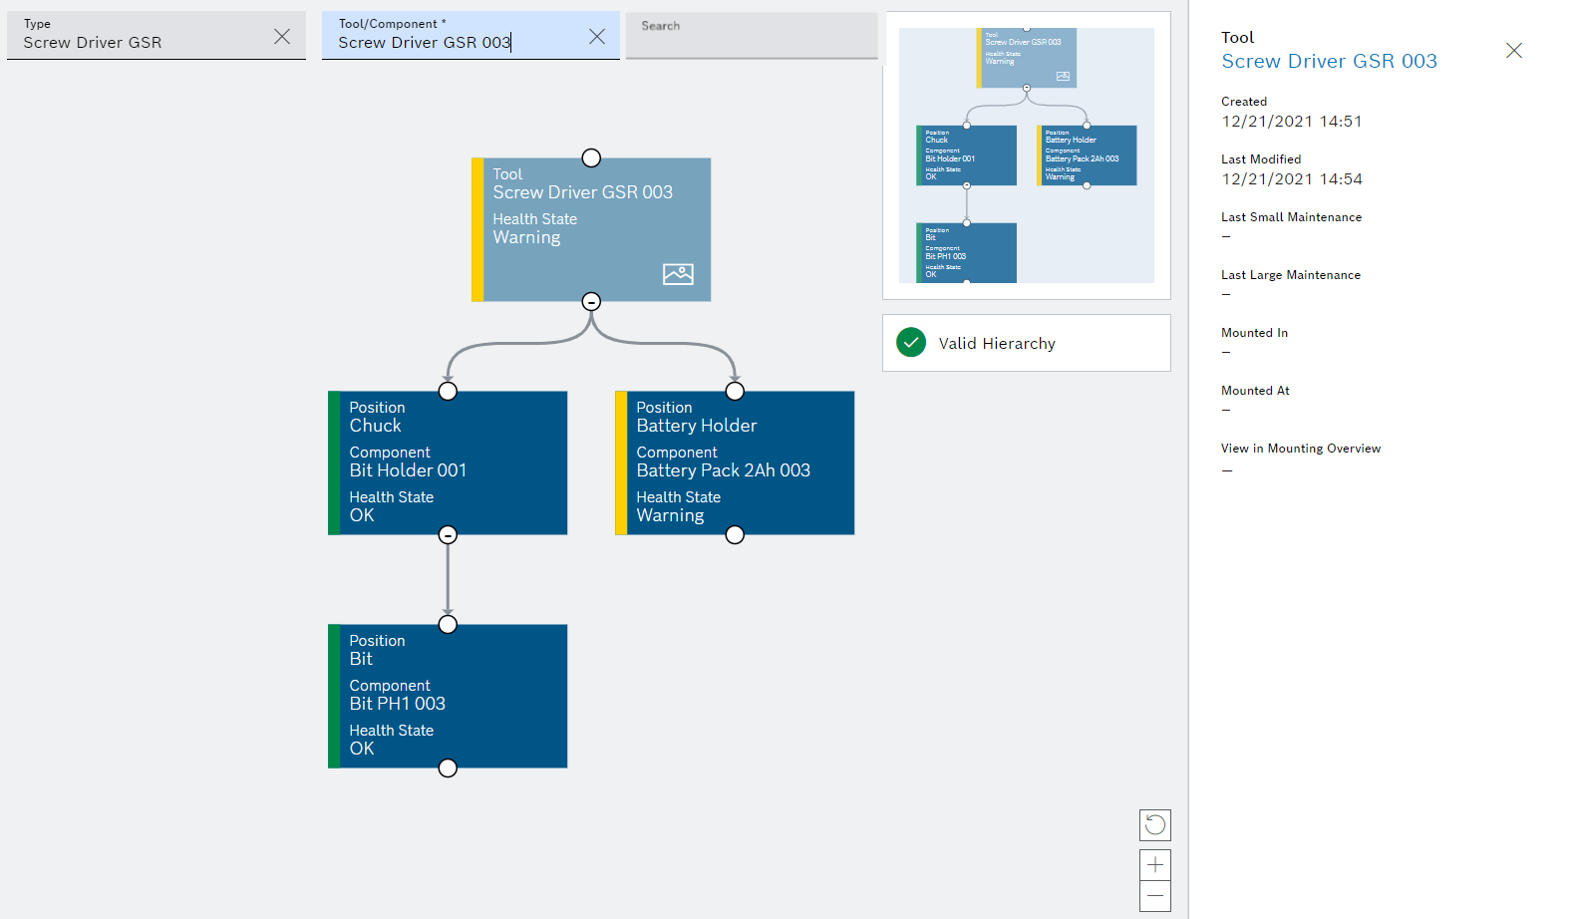Click the Last Modified date 12/21/2021 14:54
Image resolution: width=1576 pixels, height=919 pixels.
coord(1291,178)
